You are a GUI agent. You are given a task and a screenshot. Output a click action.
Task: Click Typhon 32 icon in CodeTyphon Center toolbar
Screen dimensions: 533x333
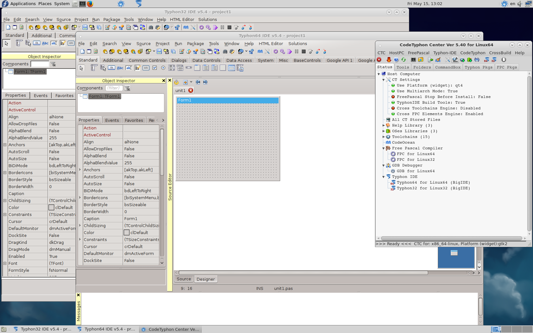click(x=494, y=60)
